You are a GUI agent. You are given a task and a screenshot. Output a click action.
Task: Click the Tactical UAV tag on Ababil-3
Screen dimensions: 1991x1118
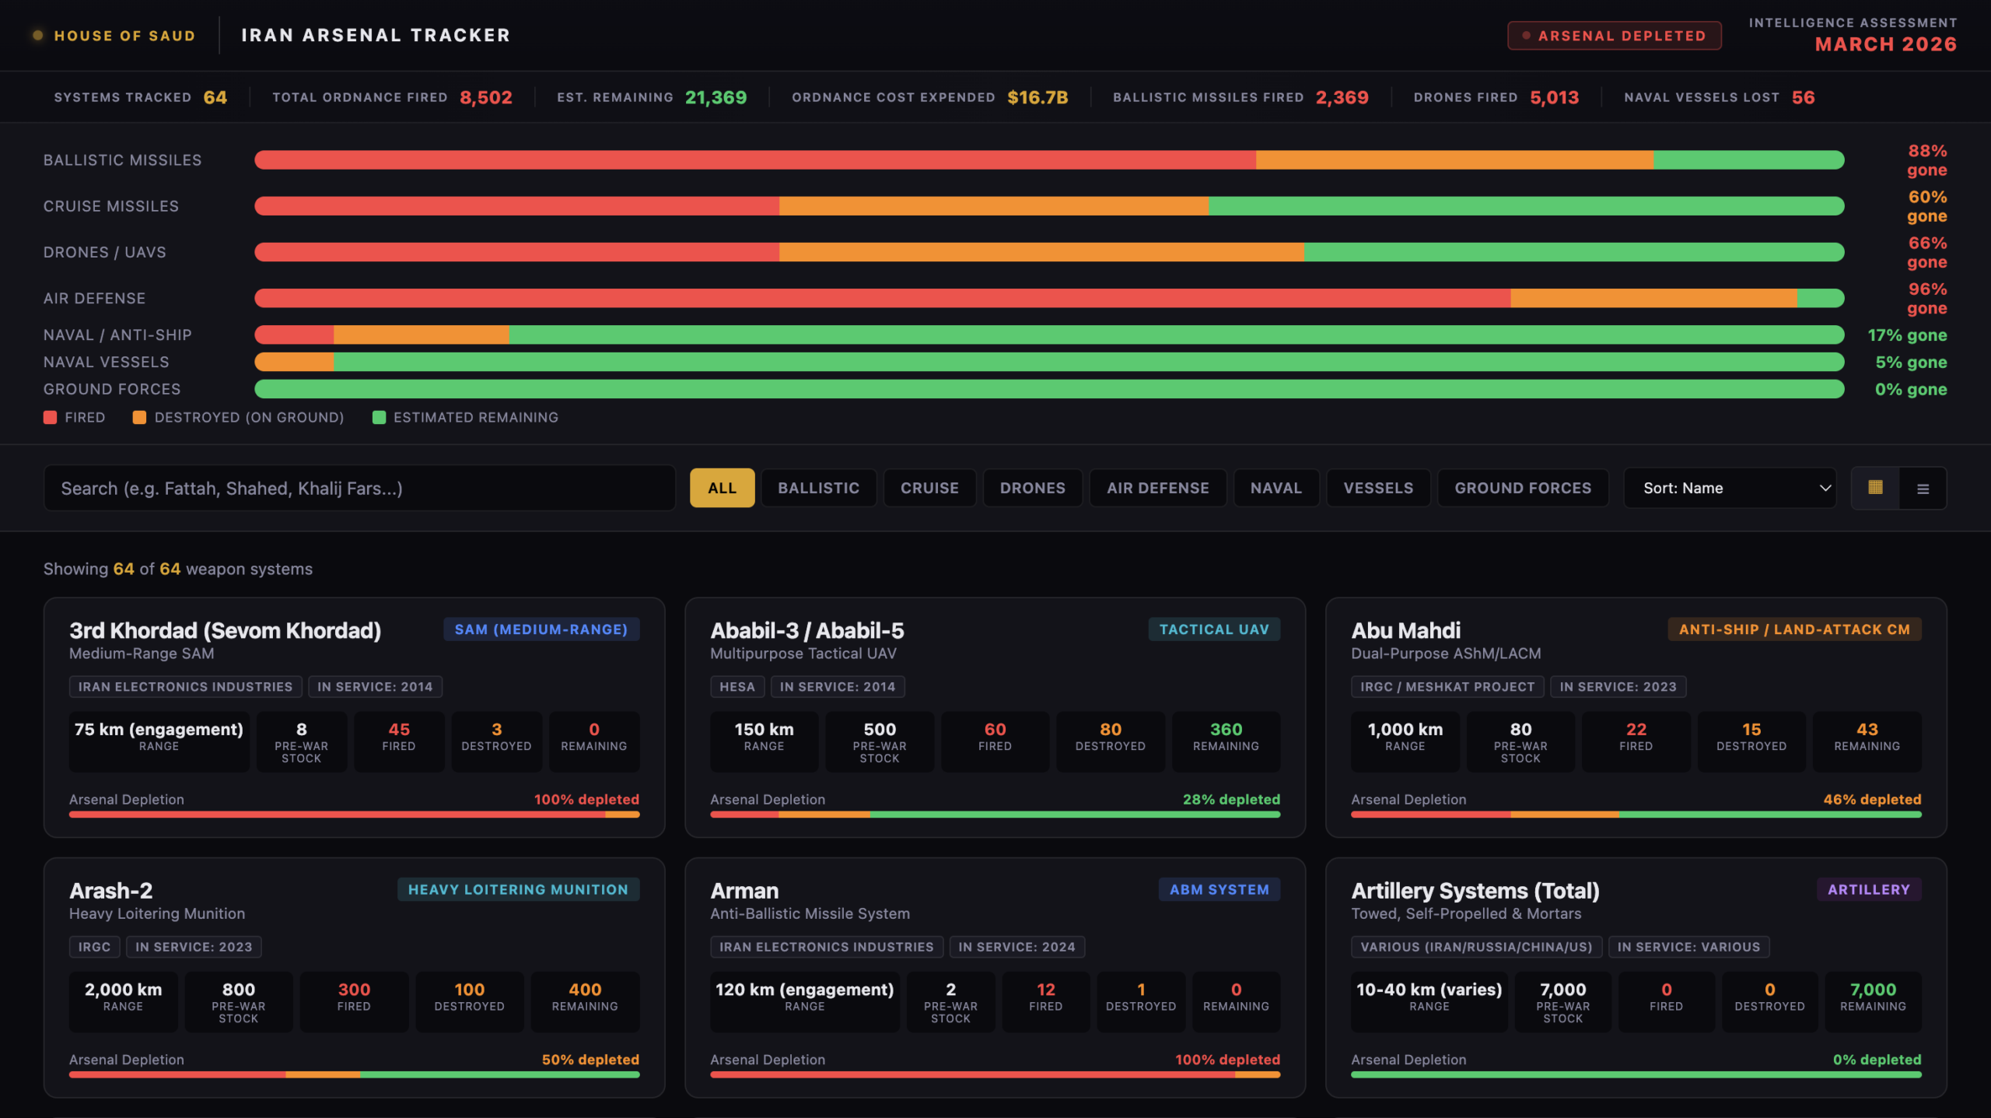coord(1213,629)
